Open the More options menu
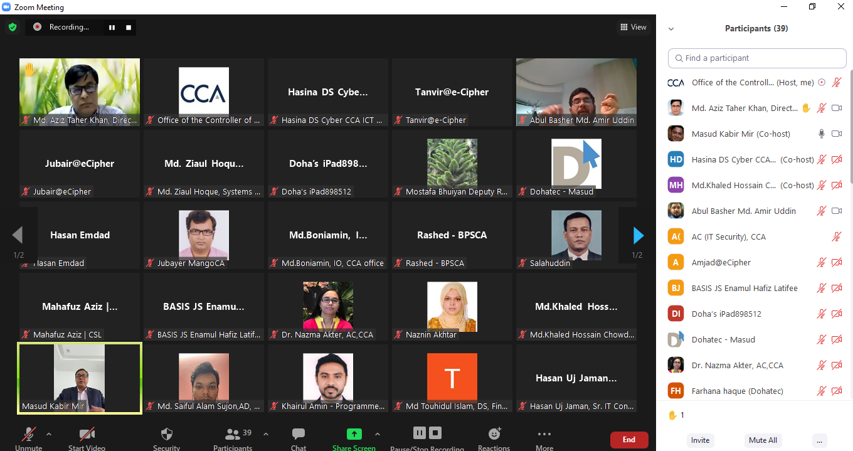853x451 pixels. coord(544,438)
